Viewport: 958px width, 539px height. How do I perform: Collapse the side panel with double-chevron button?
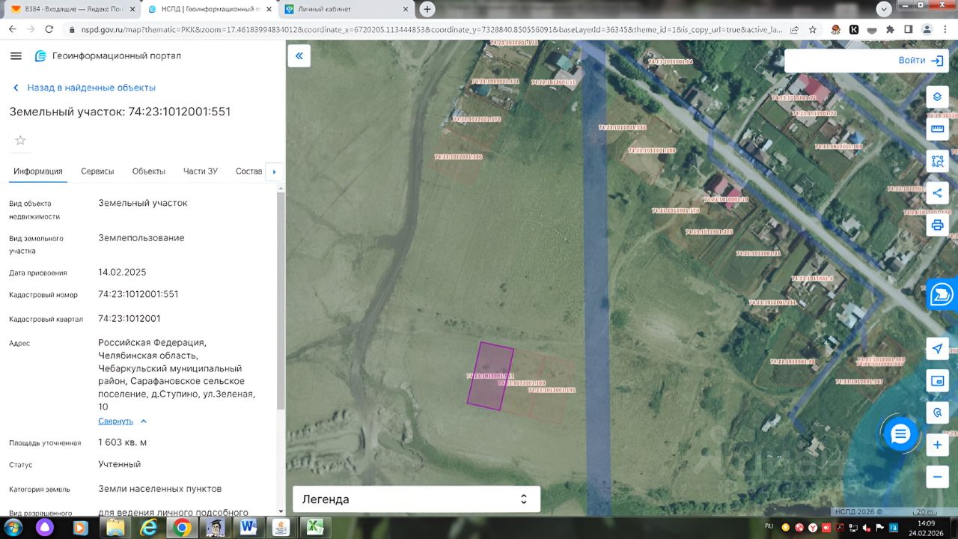click(x=299, y=56)
